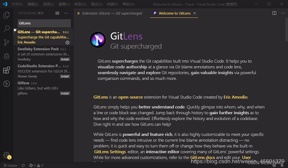Install Swellaby Extension Pack
The width and height of the screenshot is (288, 168).
click(x=65, y=59)
